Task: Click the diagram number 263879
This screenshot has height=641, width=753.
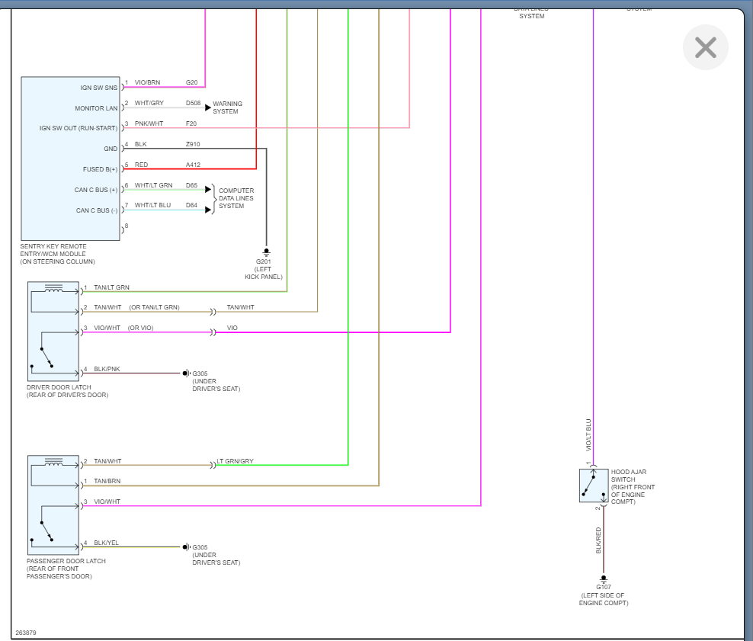Action: (26, 633)
